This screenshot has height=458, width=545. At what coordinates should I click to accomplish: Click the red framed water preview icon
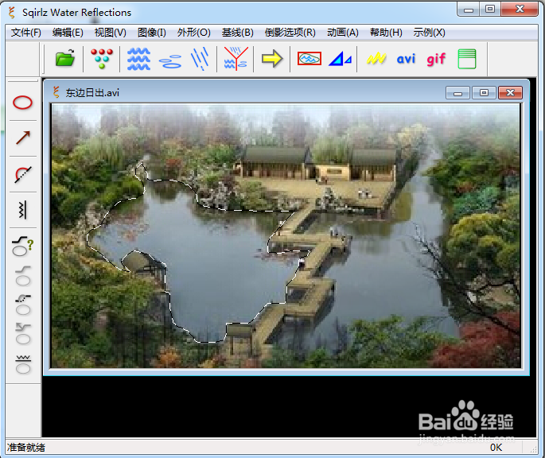pos(309,58)
